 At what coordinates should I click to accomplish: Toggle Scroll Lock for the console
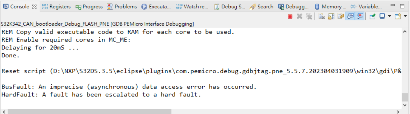click(331, 16)
